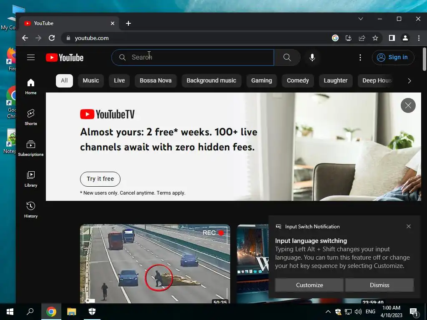Viewport: 427px width, 320px height.
Task: Open Library in the sidebar
Action: 31,179
